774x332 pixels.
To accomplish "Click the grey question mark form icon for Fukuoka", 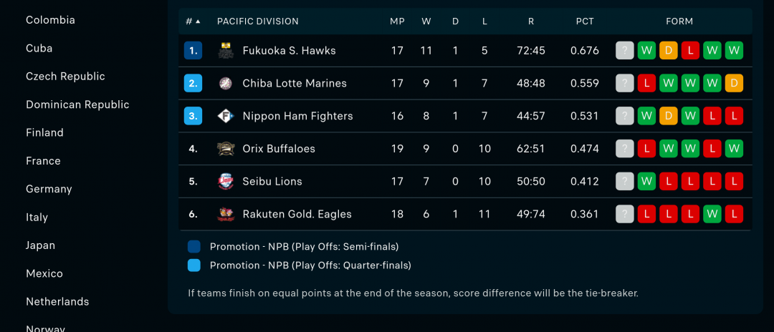I will click(625, 51).
